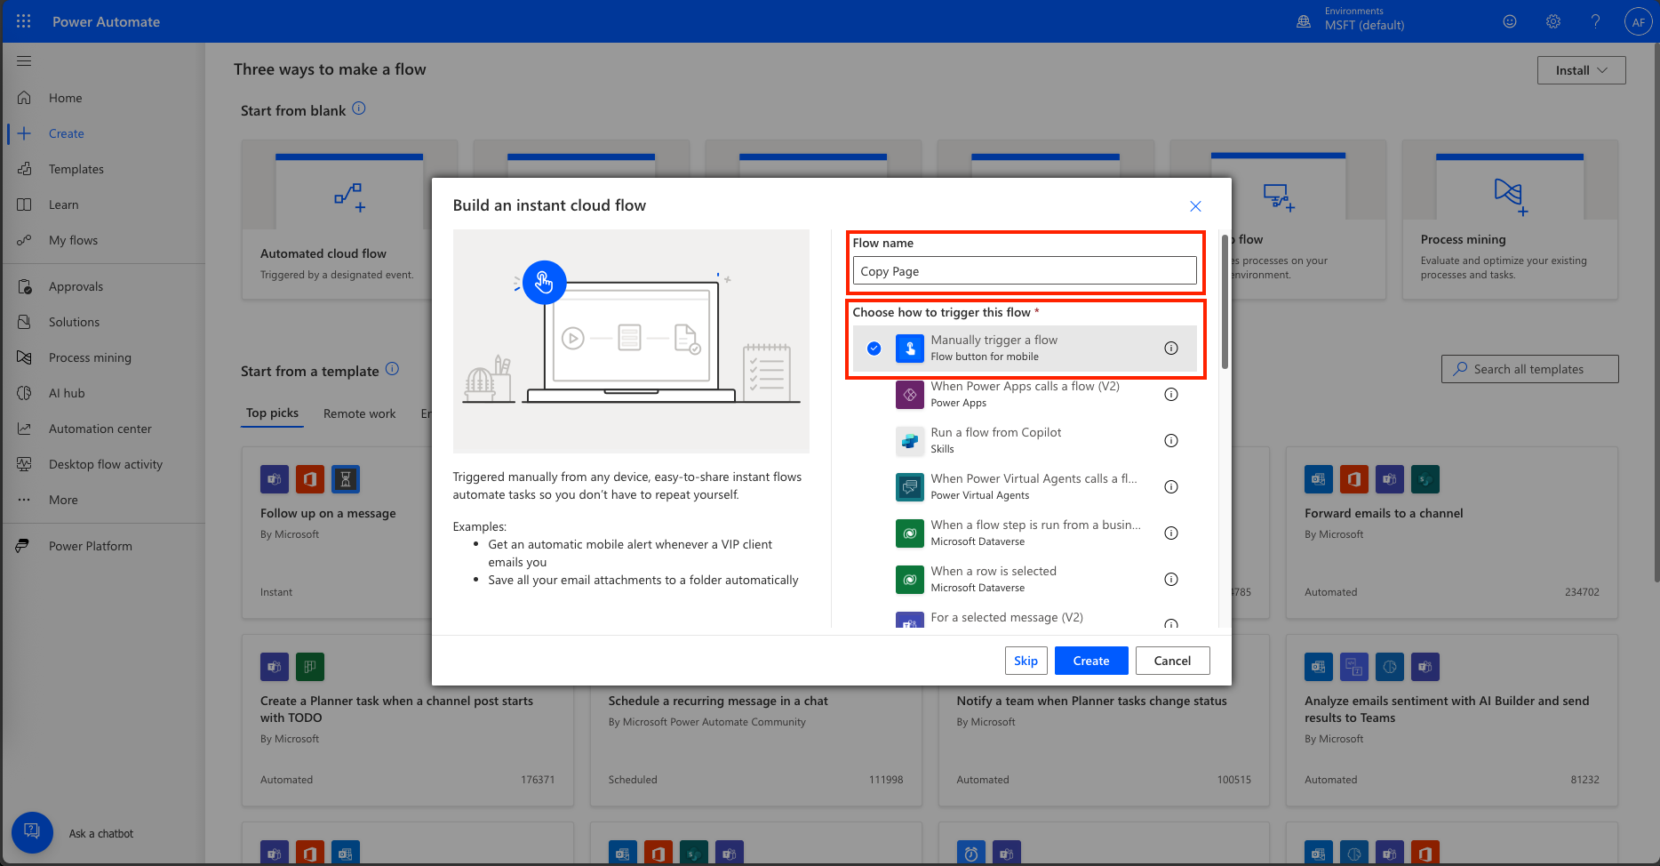Switch to the Remote work tab
The height and width of the screenshot is (866, 1660).
point(359,413)
